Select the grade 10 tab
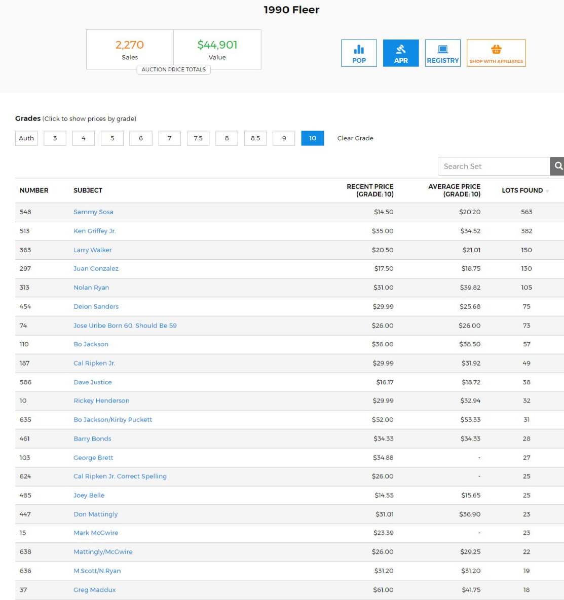This screenshot has width=564, height=600. [x=313, y=138]
